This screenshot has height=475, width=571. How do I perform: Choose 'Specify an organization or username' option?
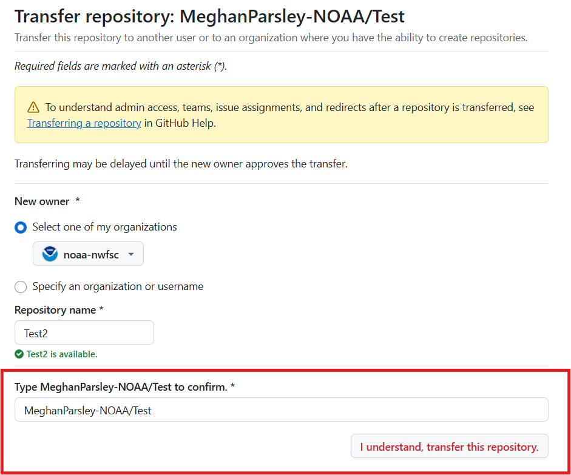pos(21,287)
